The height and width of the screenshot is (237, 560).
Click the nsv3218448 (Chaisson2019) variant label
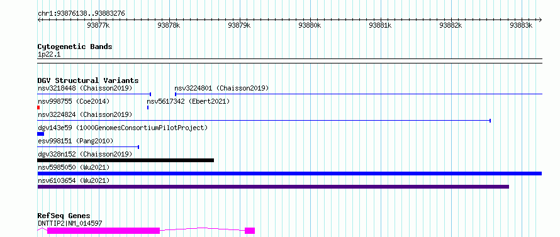85,88
